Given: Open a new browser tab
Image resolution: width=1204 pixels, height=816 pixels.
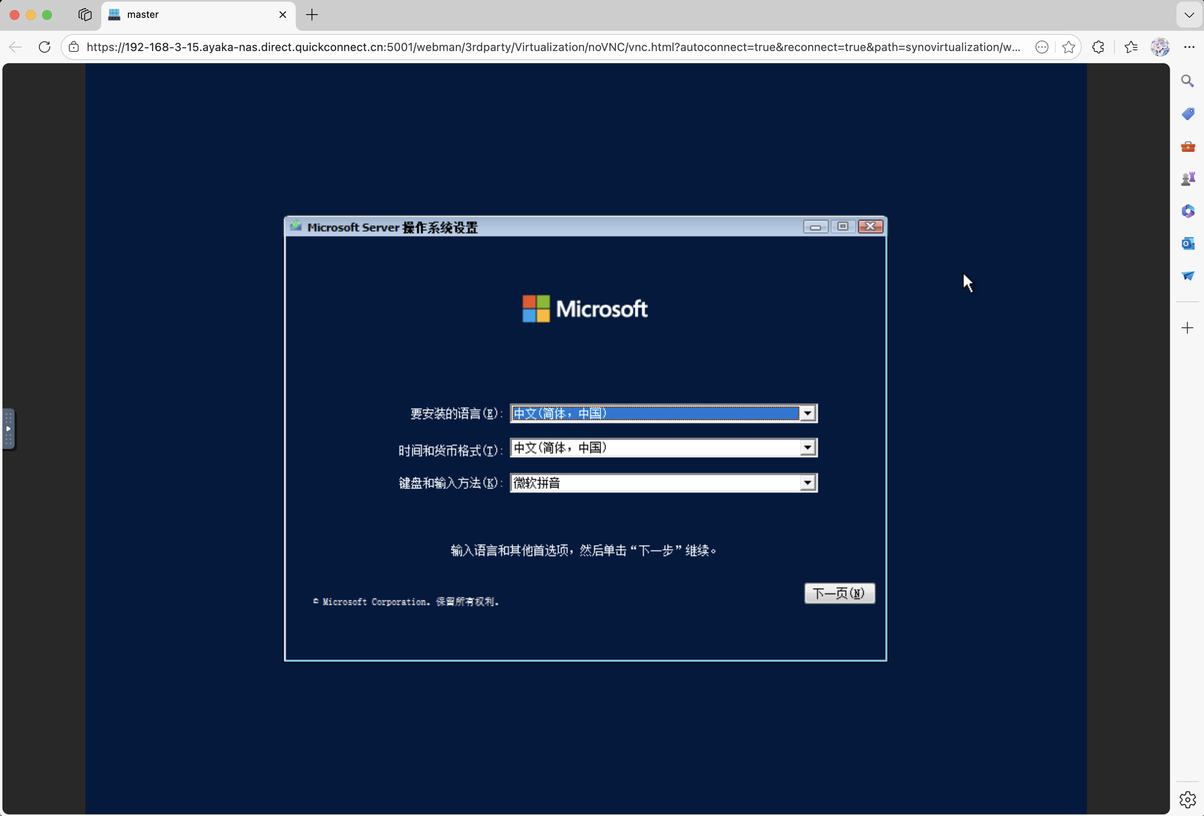Looking at the screenshot, I should (312, 15).
